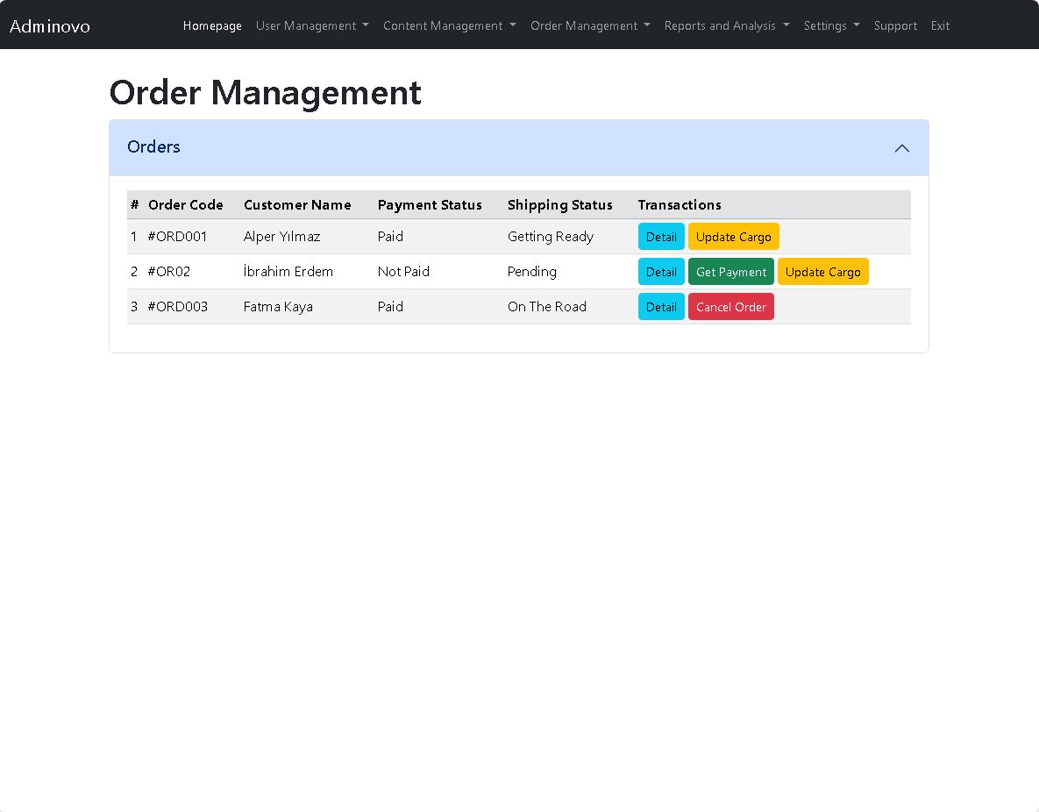Click the Order Management page heading
1039x812 pixels.
click(265, 92)
